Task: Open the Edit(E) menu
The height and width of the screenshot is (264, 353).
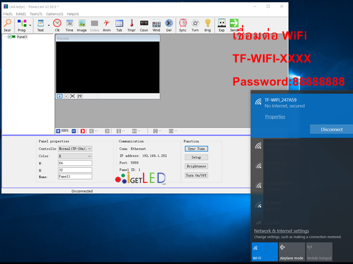Action: pos(21,14)
